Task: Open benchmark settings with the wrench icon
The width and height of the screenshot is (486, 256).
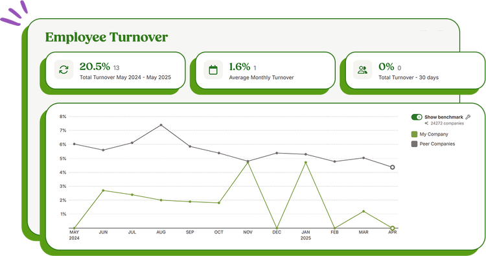Action: [468, 117]
